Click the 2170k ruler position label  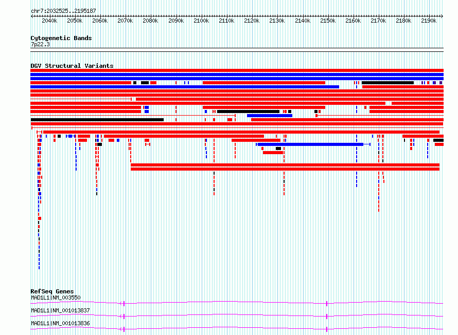(378, 21)
